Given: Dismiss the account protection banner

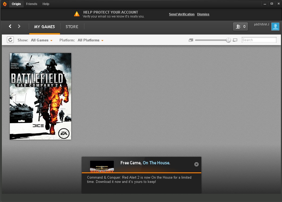Looking at the screenshot, I should tap(203, 14).
